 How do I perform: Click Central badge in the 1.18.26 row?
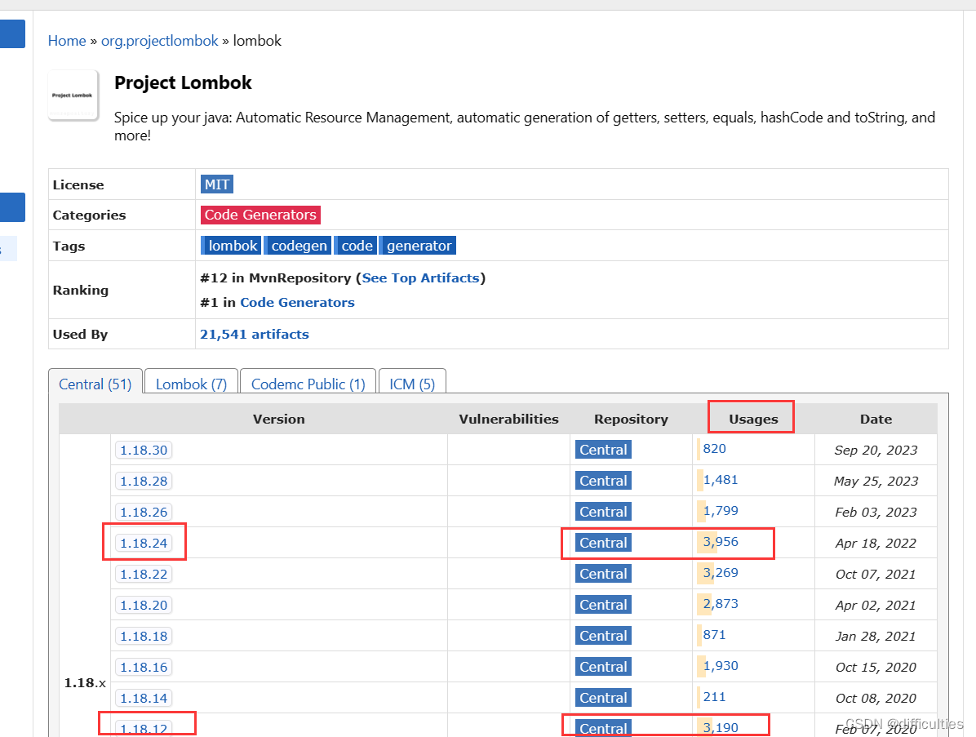coord(603,512)
